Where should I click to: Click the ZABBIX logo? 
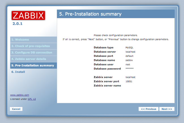point(28,15)
